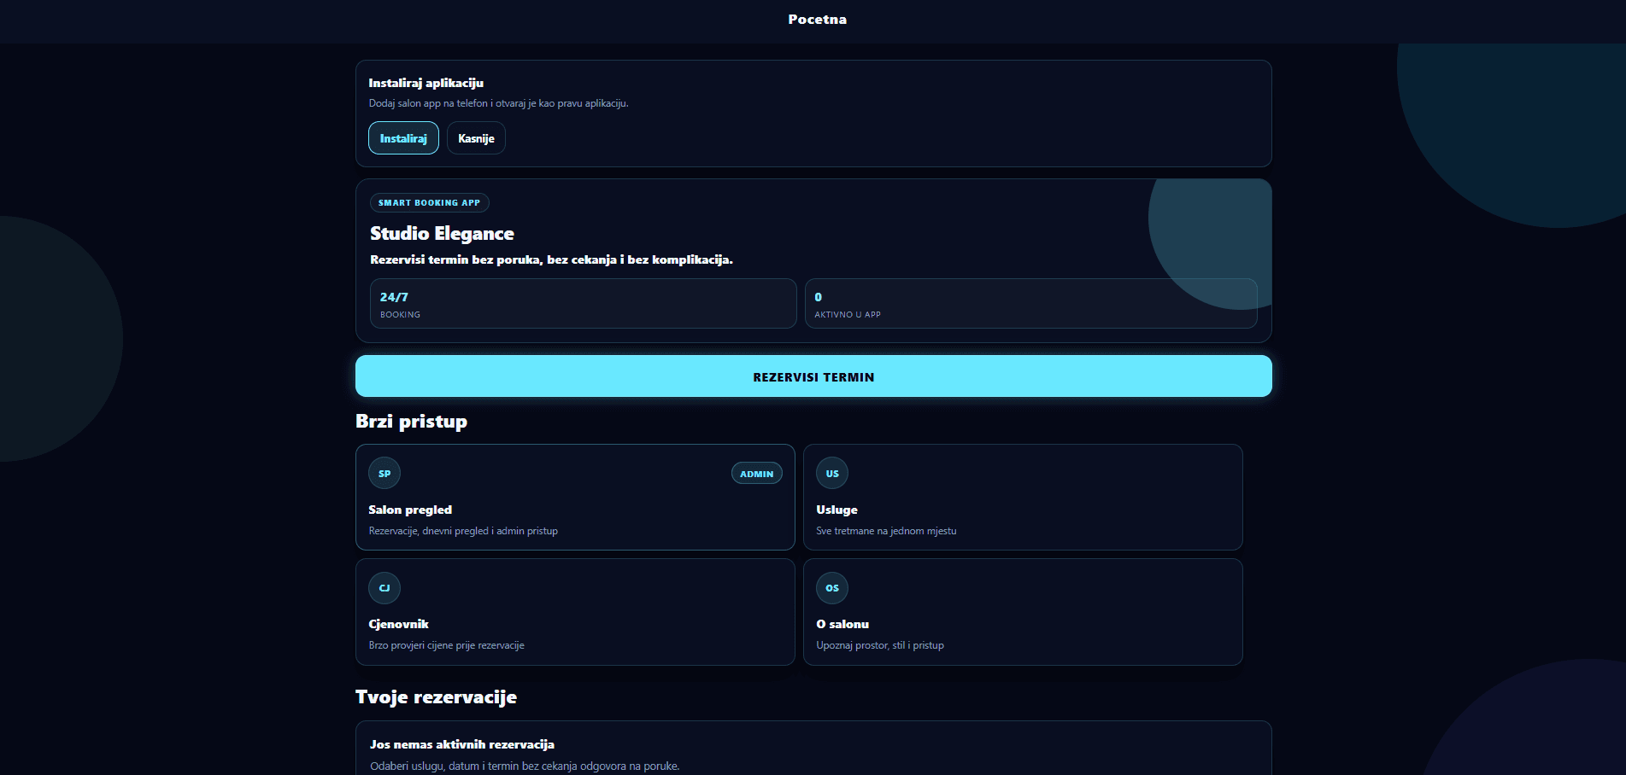Click text 'Brzo provjeri cijene prije rezervacije'

[447, 645]
